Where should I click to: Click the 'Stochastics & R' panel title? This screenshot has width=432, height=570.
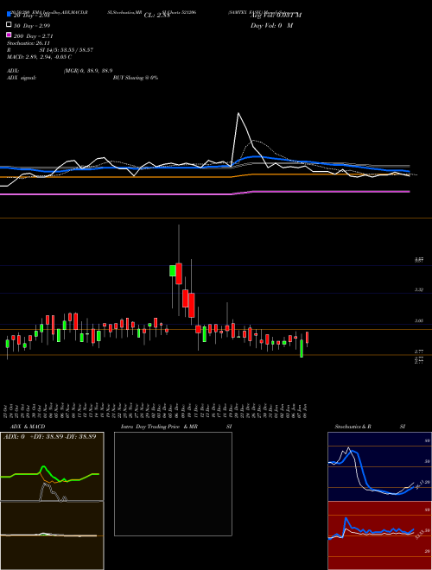pyautogui.click(x=353, y=427)
